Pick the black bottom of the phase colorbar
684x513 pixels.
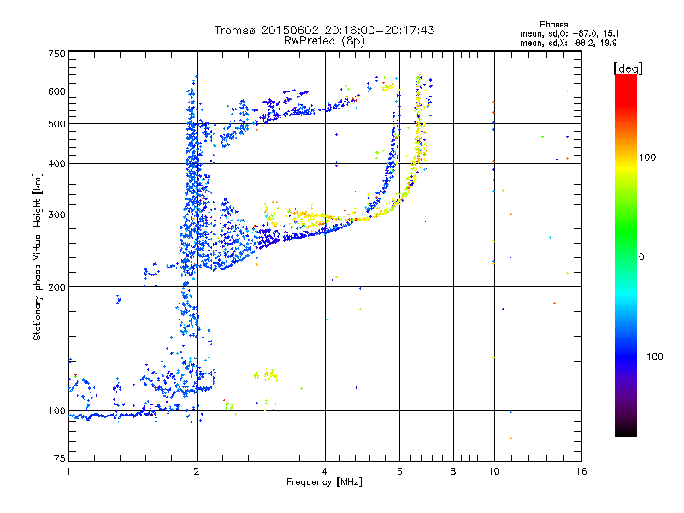click(626, 430)
